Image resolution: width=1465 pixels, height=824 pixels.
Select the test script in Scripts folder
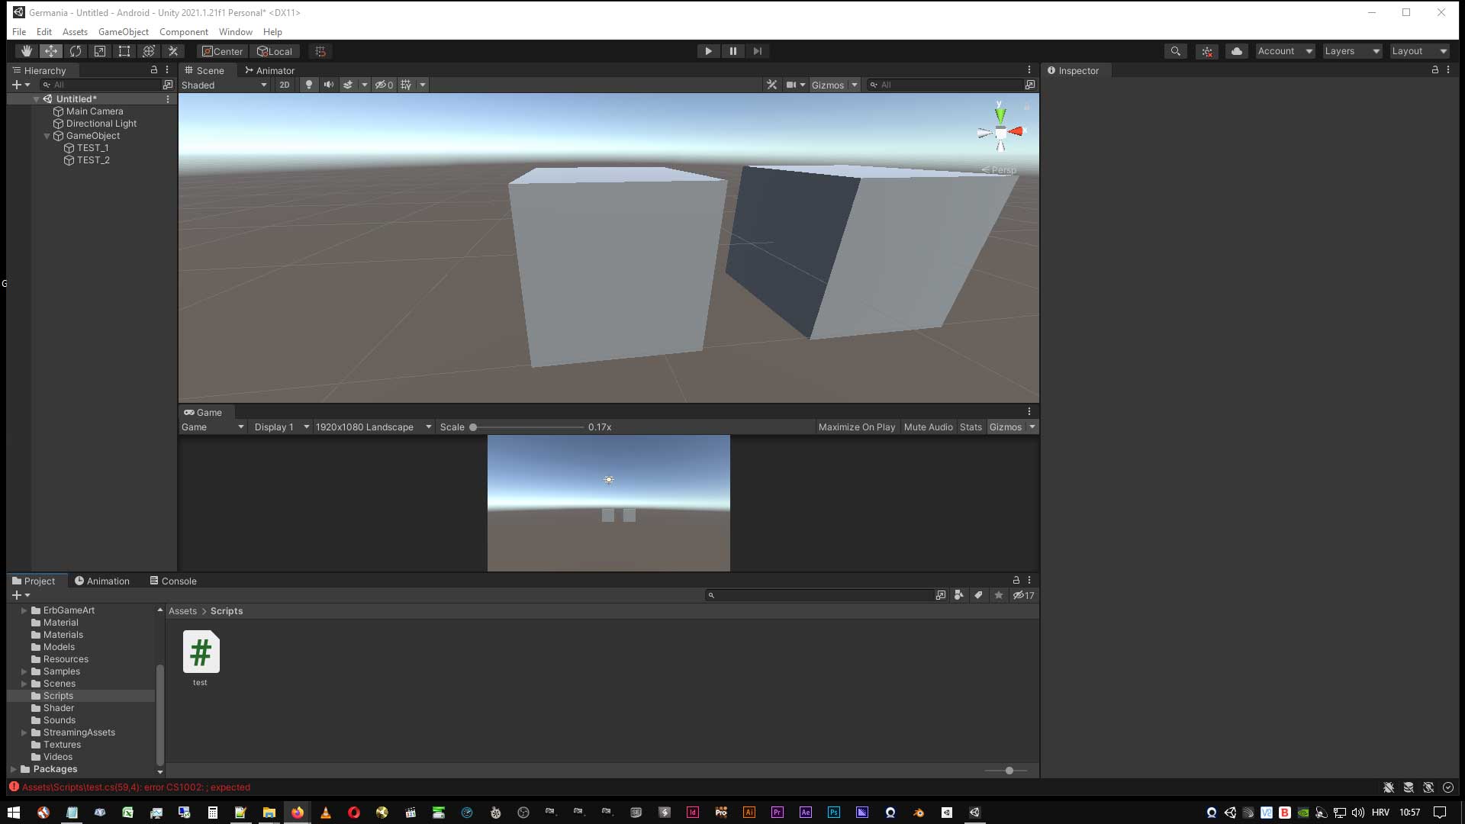(201, 652)
